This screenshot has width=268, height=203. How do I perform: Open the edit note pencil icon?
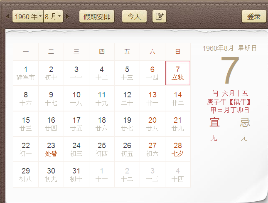[159, 17]
